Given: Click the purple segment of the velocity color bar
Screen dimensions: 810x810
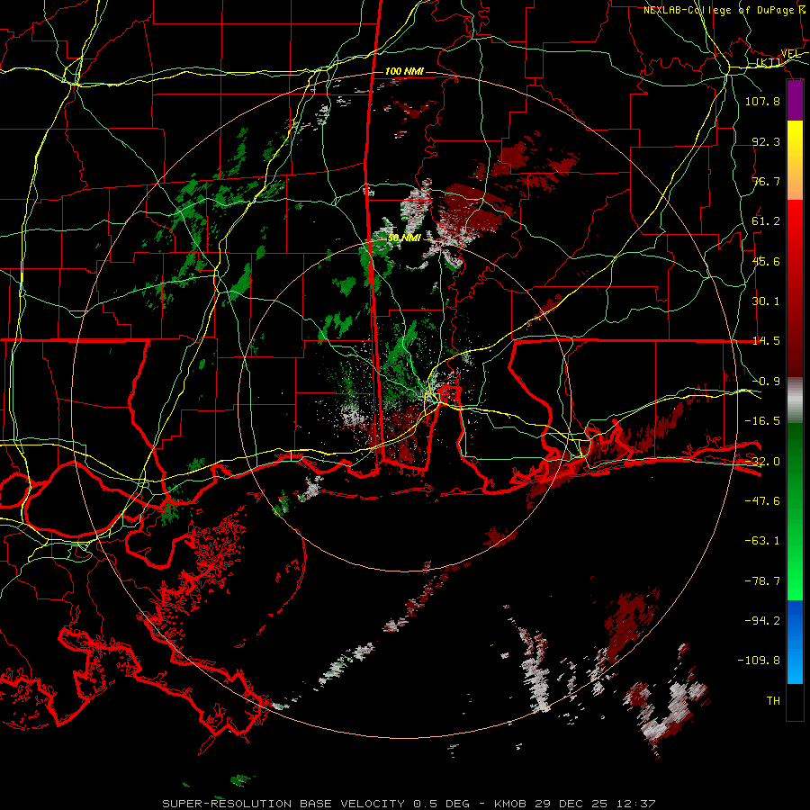Looking at the screenshot, I should tap(795, 101).
